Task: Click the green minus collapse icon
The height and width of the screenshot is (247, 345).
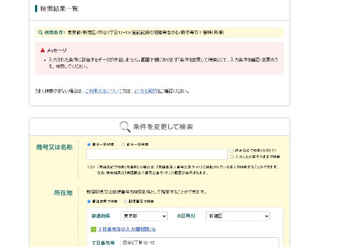Action: click(x=94, y=229)
